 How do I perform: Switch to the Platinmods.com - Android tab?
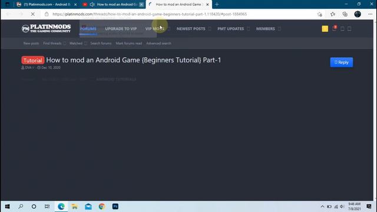[x=47, y=4]
